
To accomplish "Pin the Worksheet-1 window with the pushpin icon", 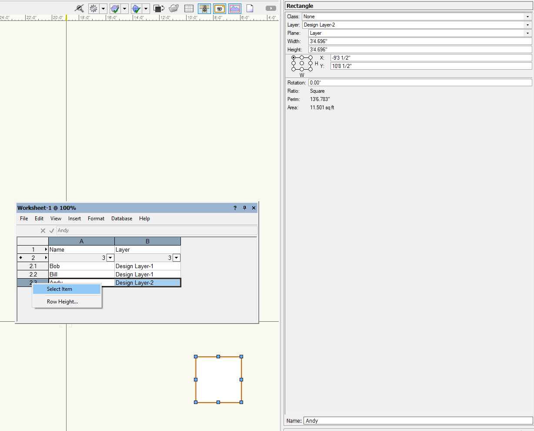I will (x=244, y=208).
